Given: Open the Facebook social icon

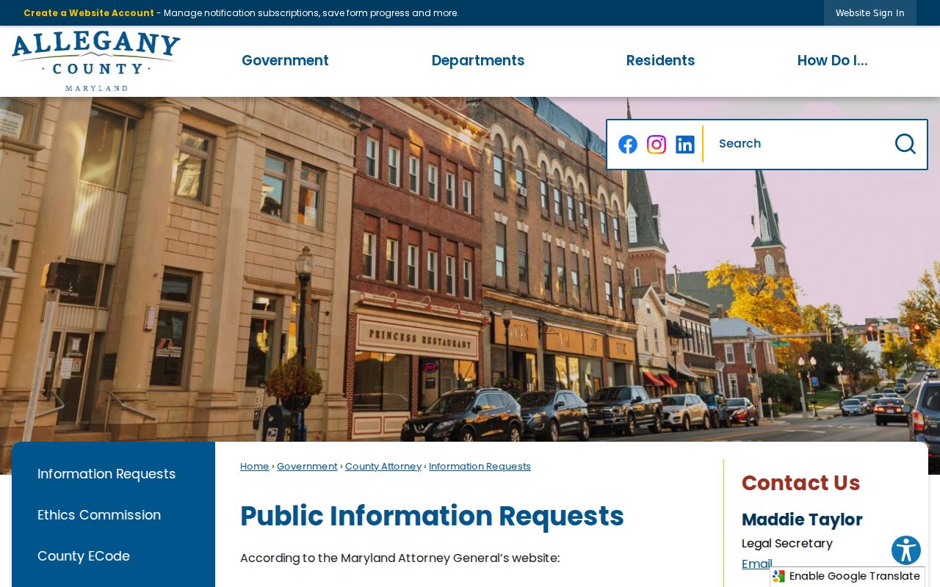Looking at the screenshot, I should coord(628,145).
